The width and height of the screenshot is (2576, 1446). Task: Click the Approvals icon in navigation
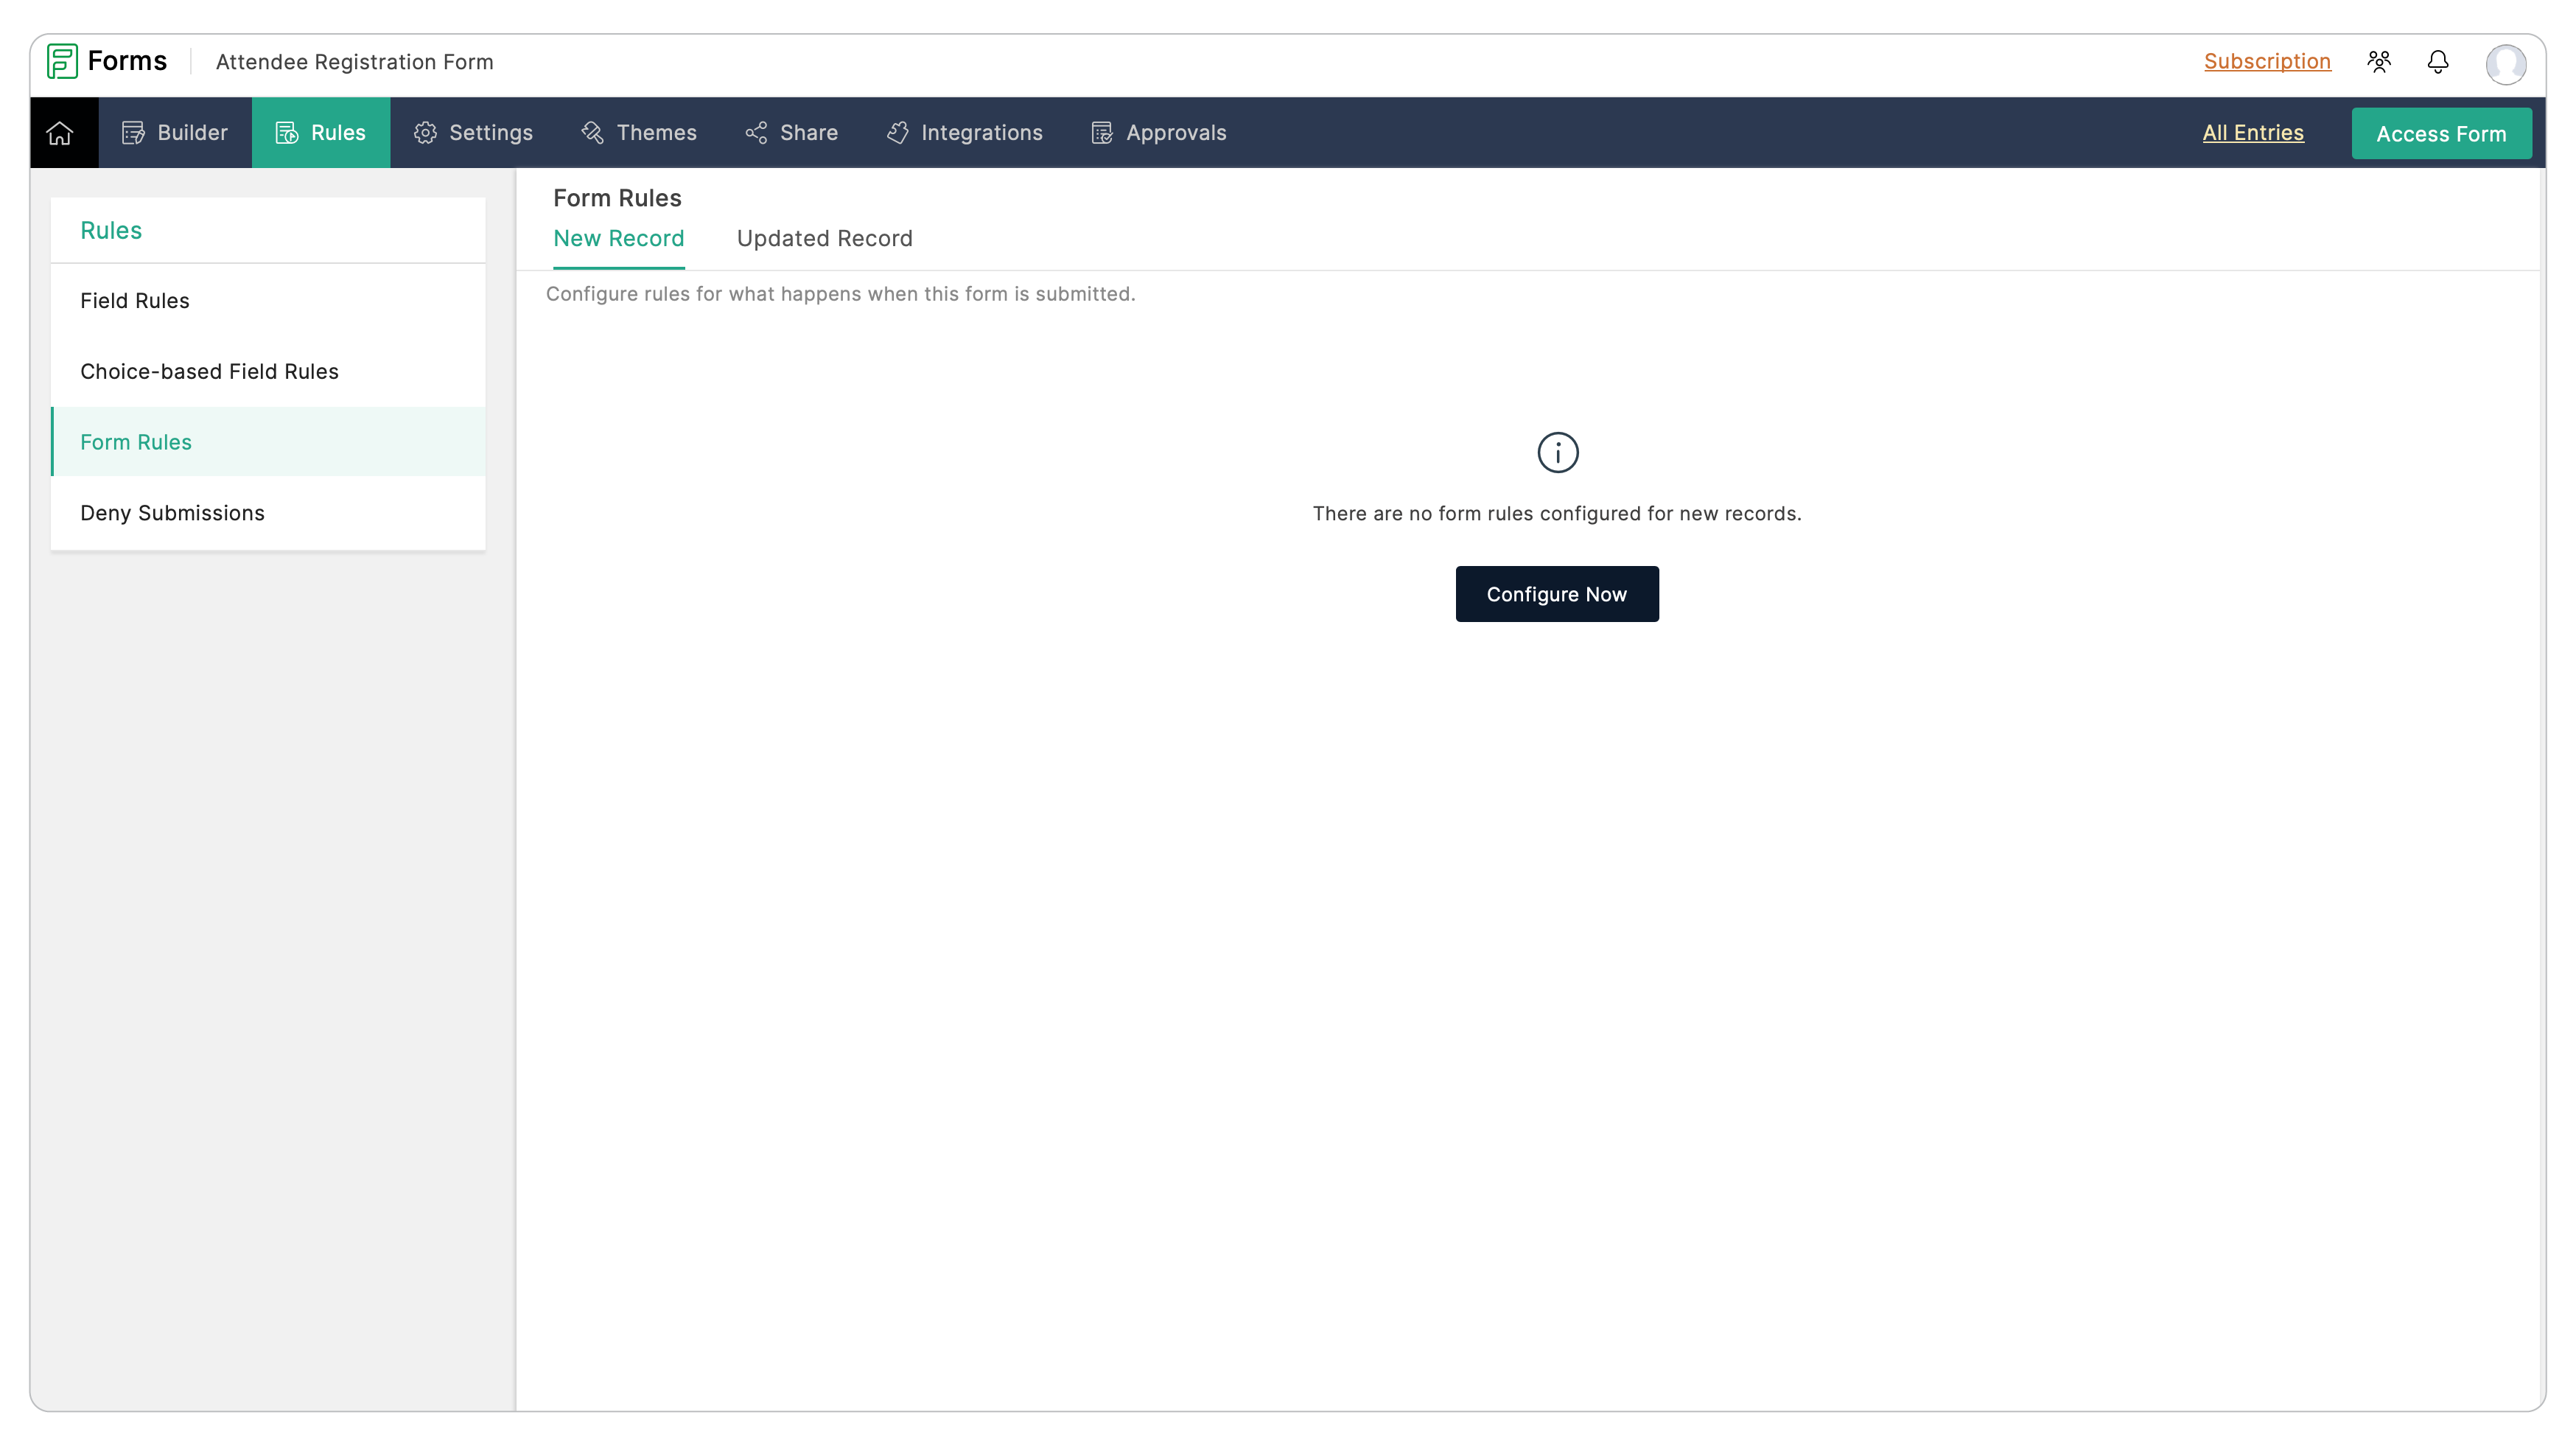(1100, 133)
